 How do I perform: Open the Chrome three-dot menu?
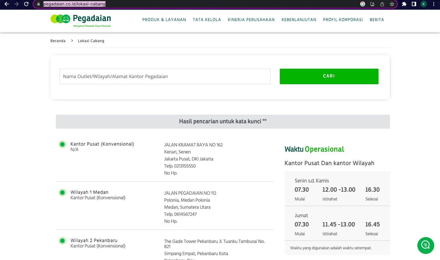click(x=434, y=4)
